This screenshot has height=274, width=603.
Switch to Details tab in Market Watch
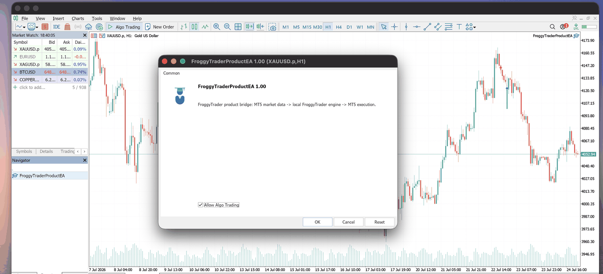click(x=46, y=151)
